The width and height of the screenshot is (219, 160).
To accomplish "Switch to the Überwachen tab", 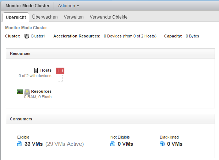I will coord(45,17).
